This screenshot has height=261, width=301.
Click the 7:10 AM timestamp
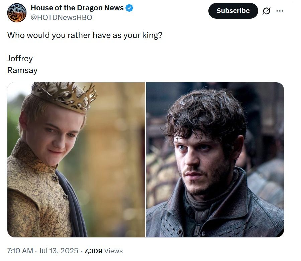point(20,251)
